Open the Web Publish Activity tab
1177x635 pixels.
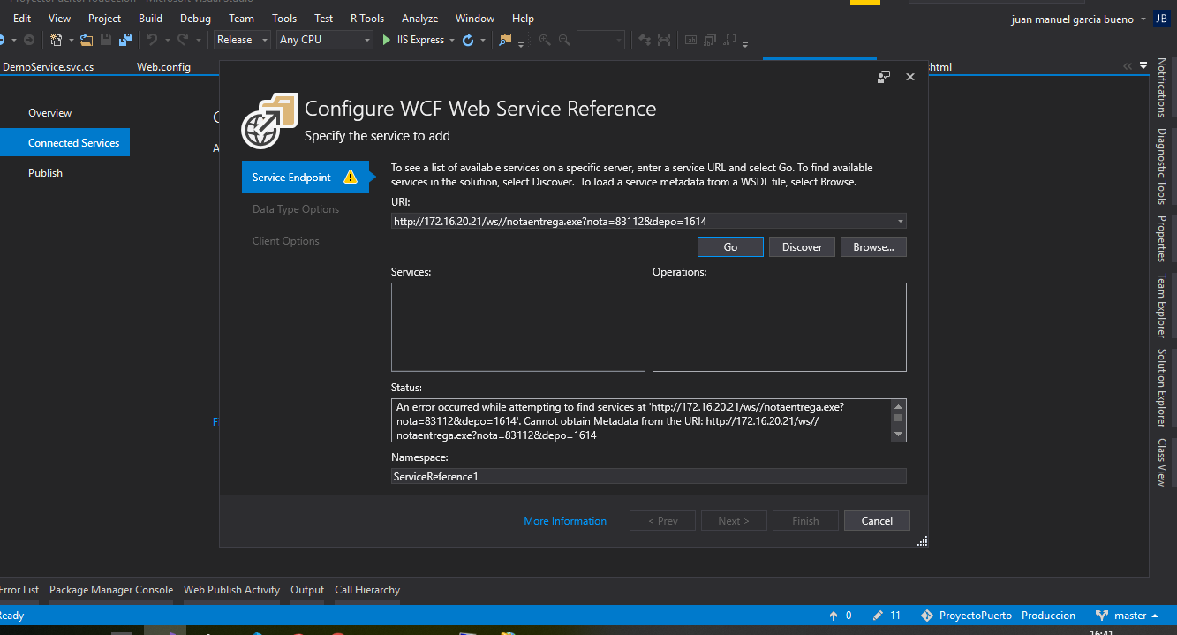[231, 590]
